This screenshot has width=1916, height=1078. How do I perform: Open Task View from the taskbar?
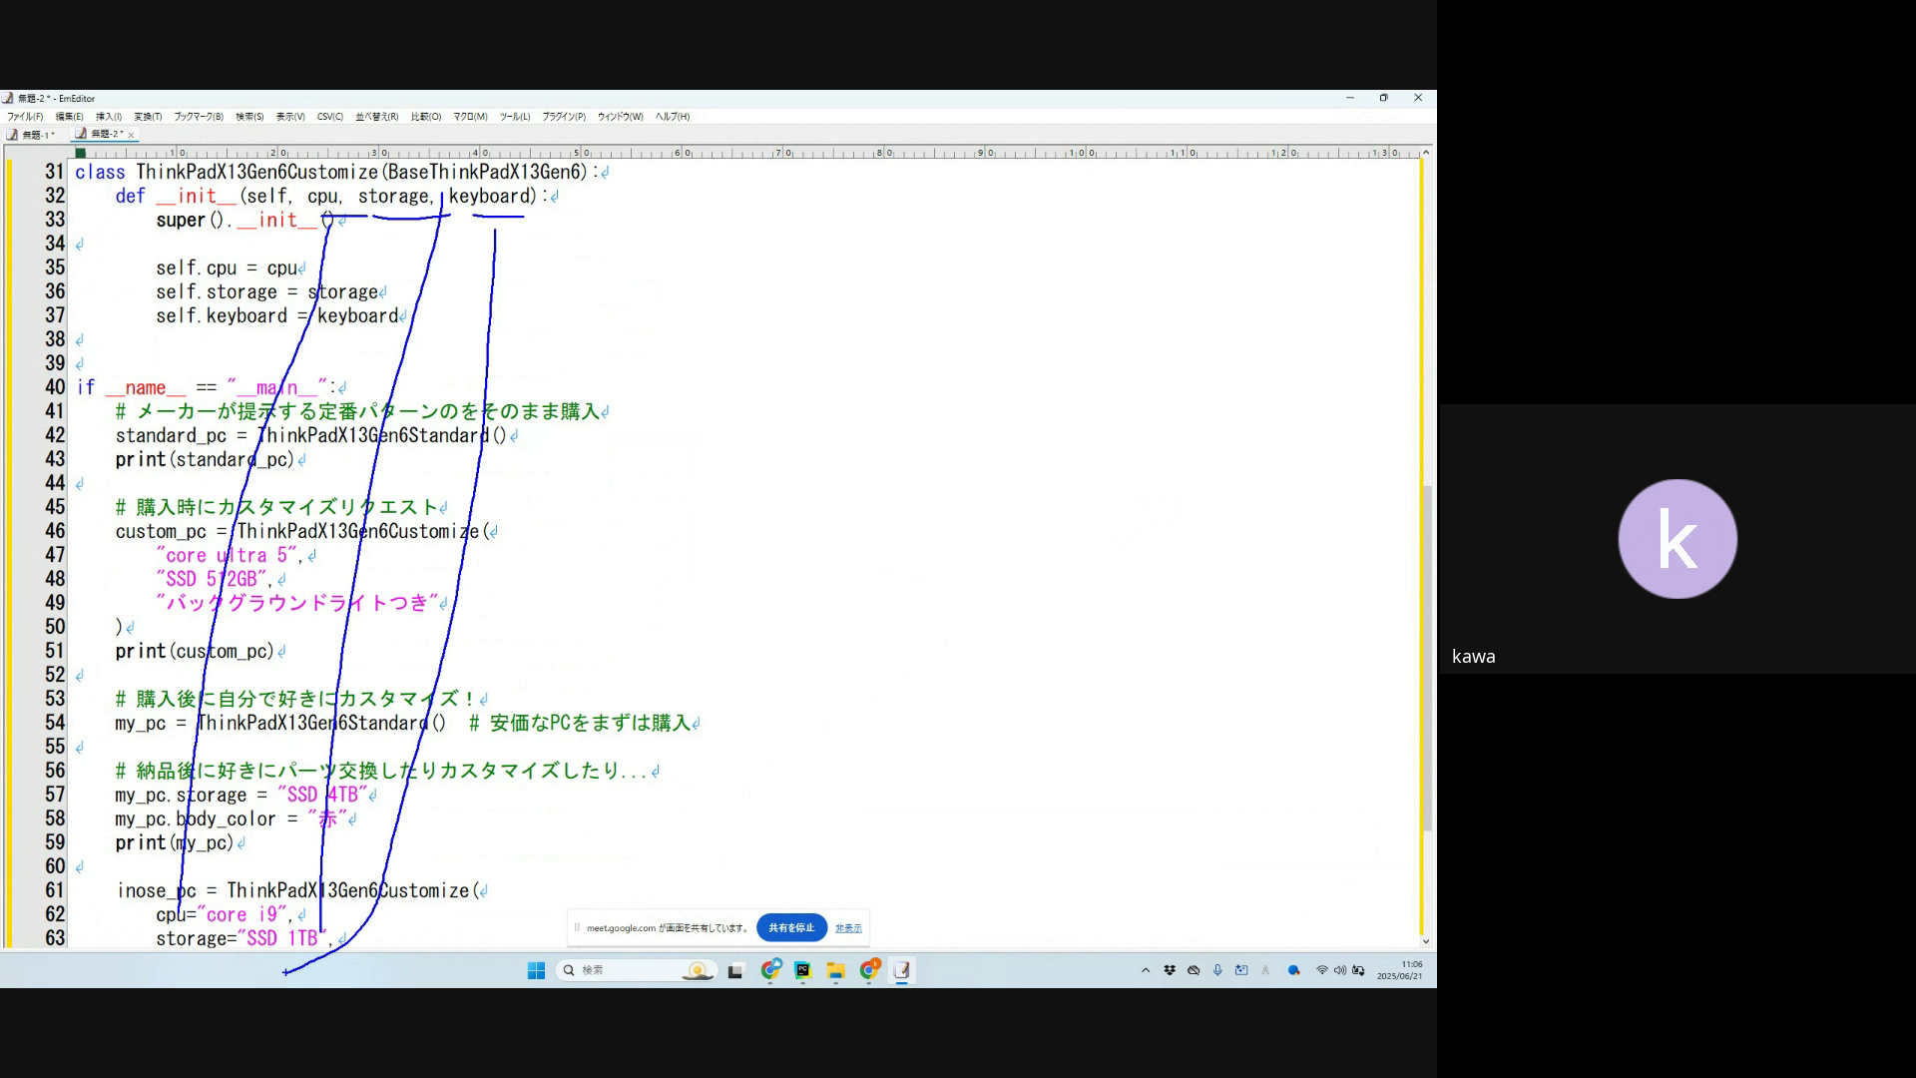735,970
